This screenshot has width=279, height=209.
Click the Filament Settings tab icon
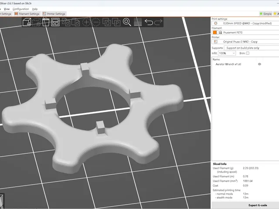[16, 13]
